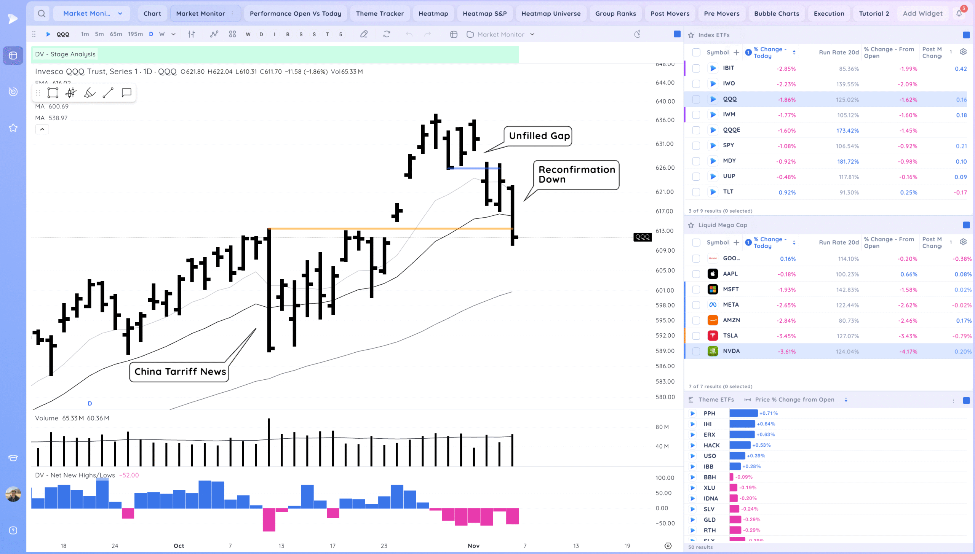Click the Add Widget button
975x554 pixels.
pos(922,14)
